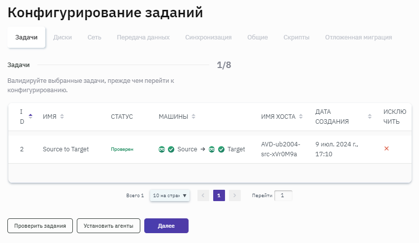Exclude the Source to Target task with red X
This screenshot has height=243, width=419.
click(x=387, y=149)
